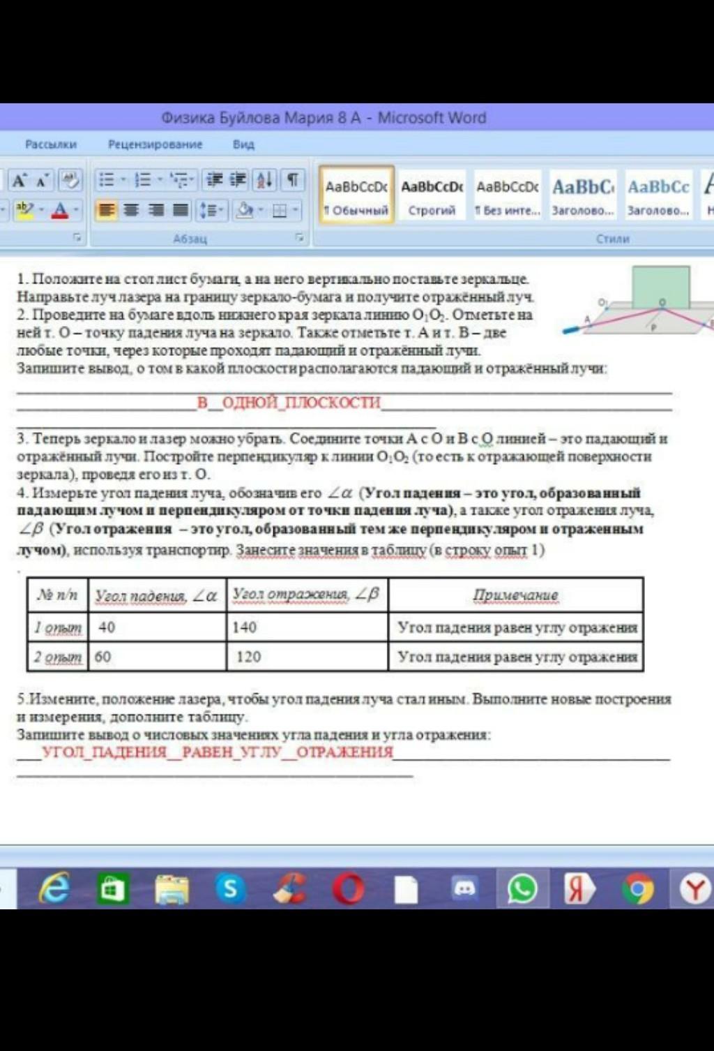Open Discord from the taskbar
Image resolution: width=714 pixels, height=1051 pixels.
coord(464,888)
